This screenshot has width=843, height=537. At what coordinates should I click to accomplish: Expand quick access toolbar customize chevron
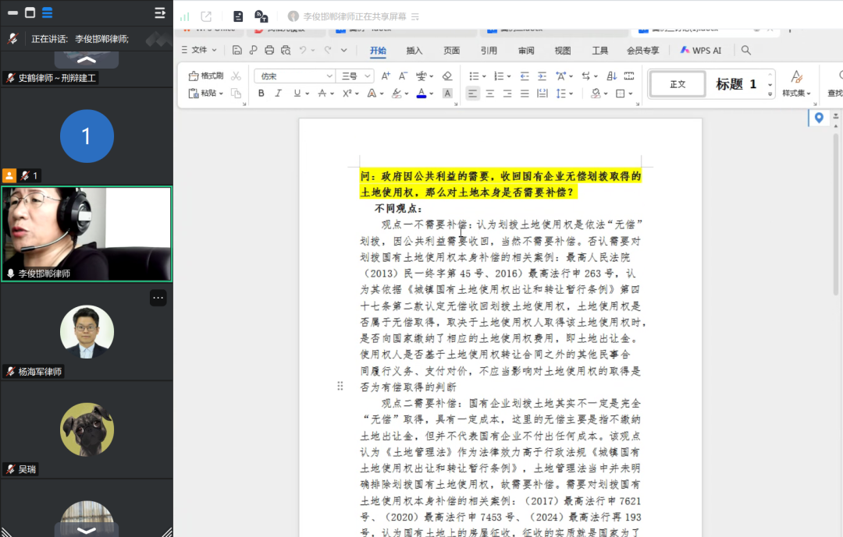[344, 50]
